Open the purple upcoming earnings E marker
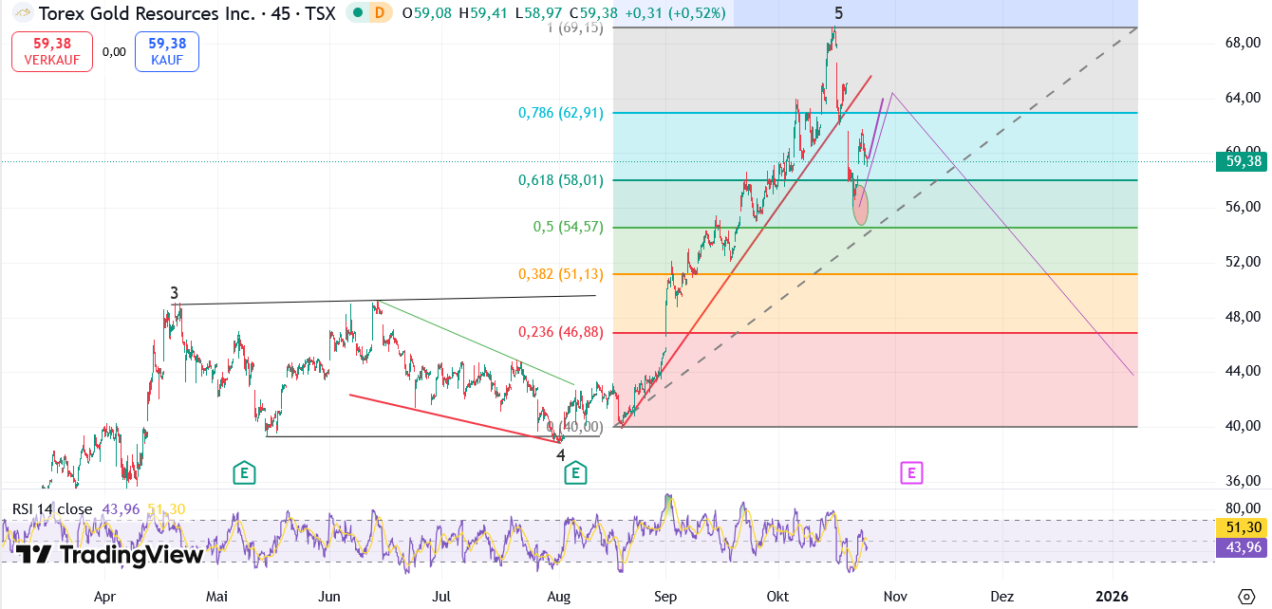 click(911, 472)
